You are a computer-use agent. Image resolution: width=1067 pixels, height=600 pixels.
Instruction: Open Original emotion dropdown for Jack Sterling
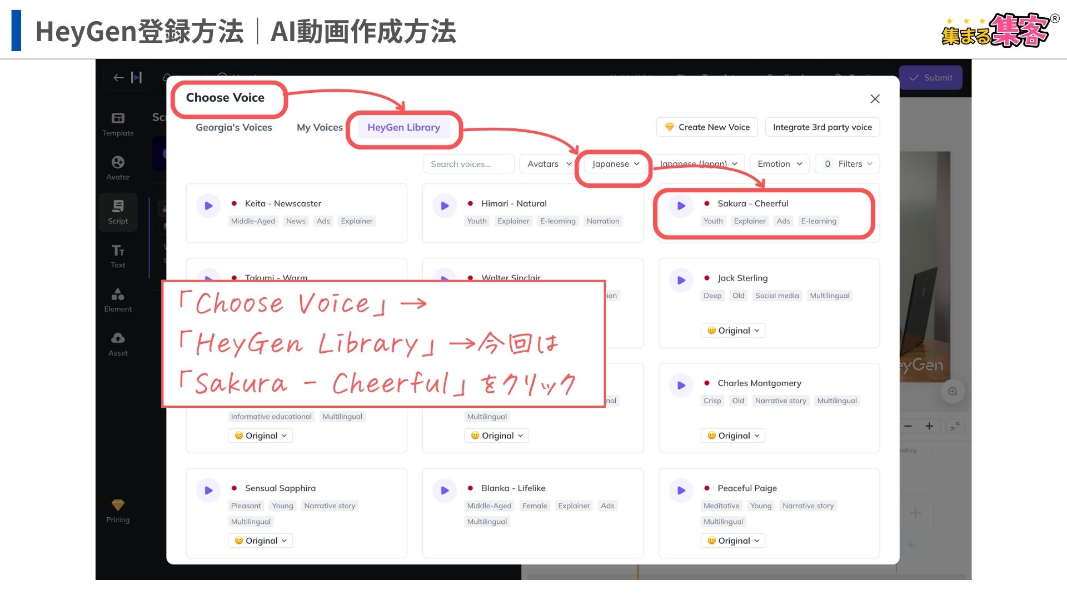tap(732, 331)
